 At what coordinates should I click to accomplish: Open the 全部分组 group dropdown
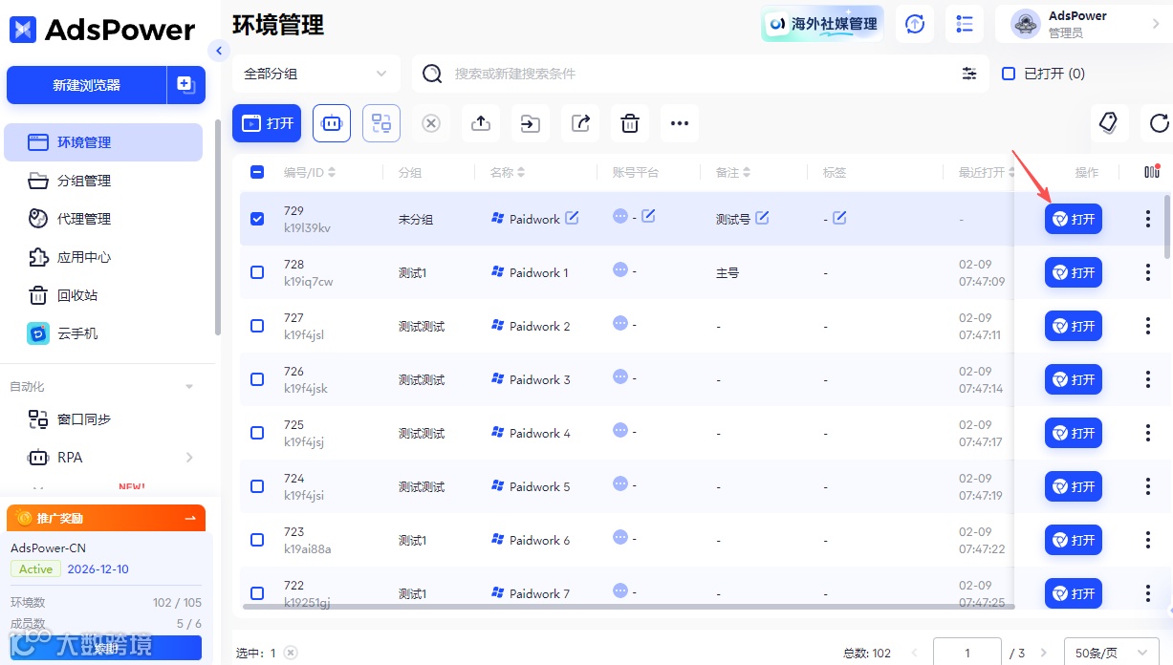click(x=316, y=74)
